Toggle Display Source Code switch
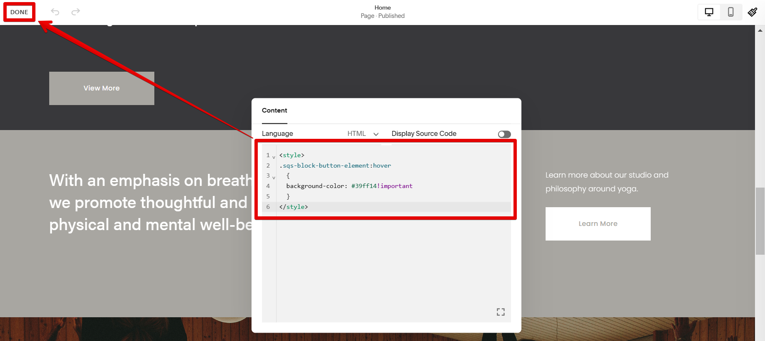Image resolution: width=765 pixels, height=341 pixels. tap(504, 134)
